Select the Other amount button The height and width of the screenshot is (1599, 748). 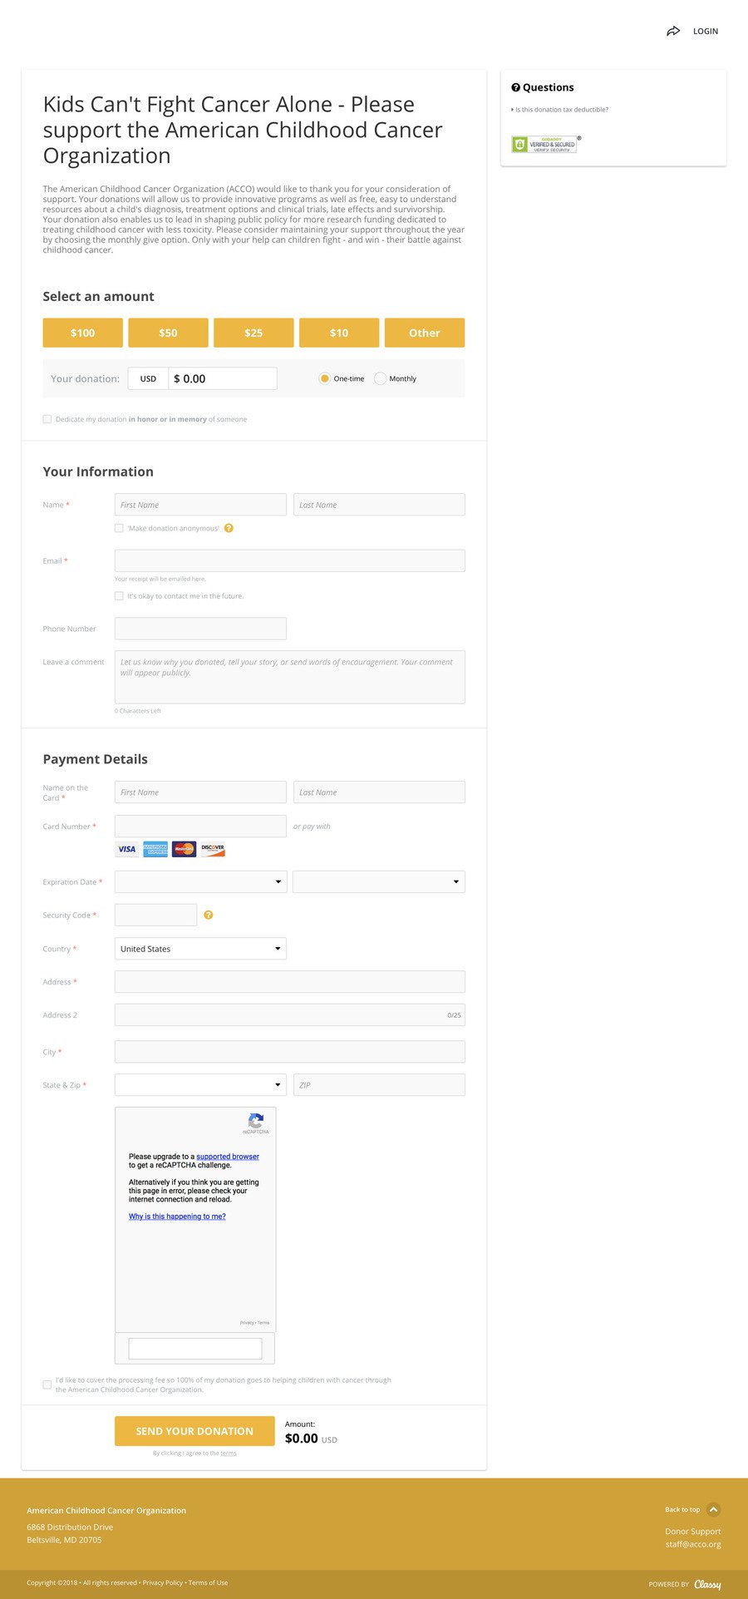[425, 333]
